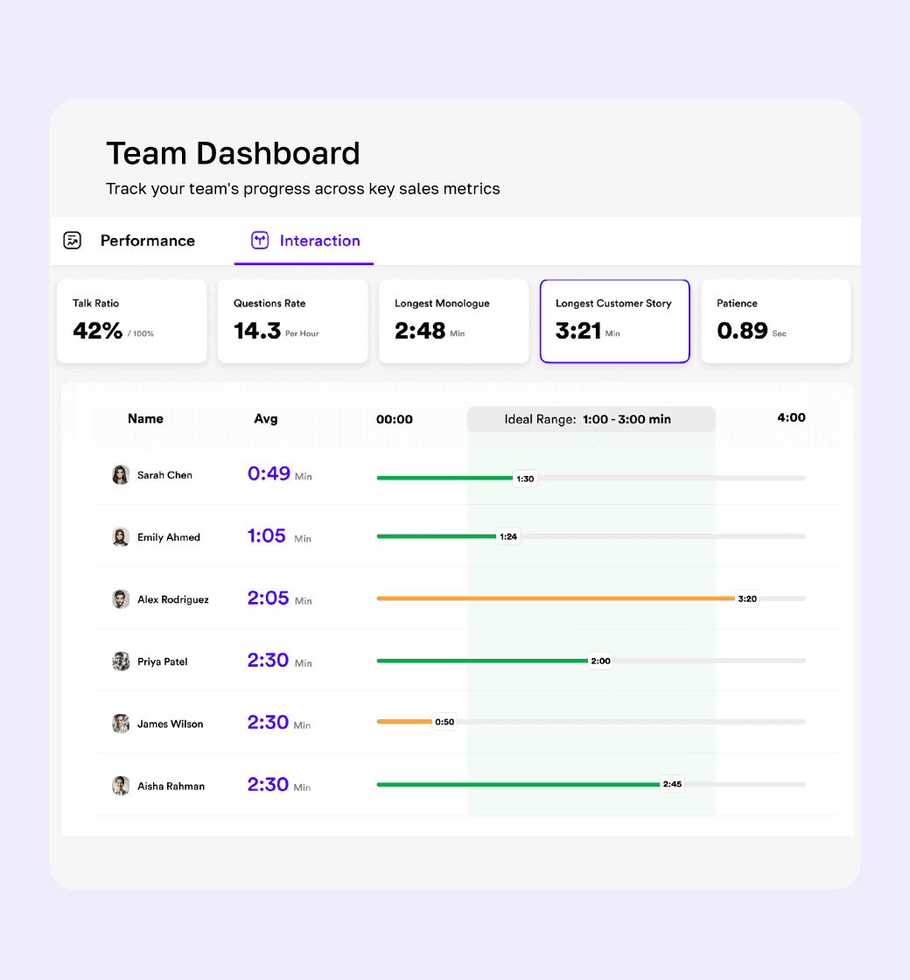Select the Interaction tab
The width and height of the screenshot is (910, 980).
click(x=304, y=241)
